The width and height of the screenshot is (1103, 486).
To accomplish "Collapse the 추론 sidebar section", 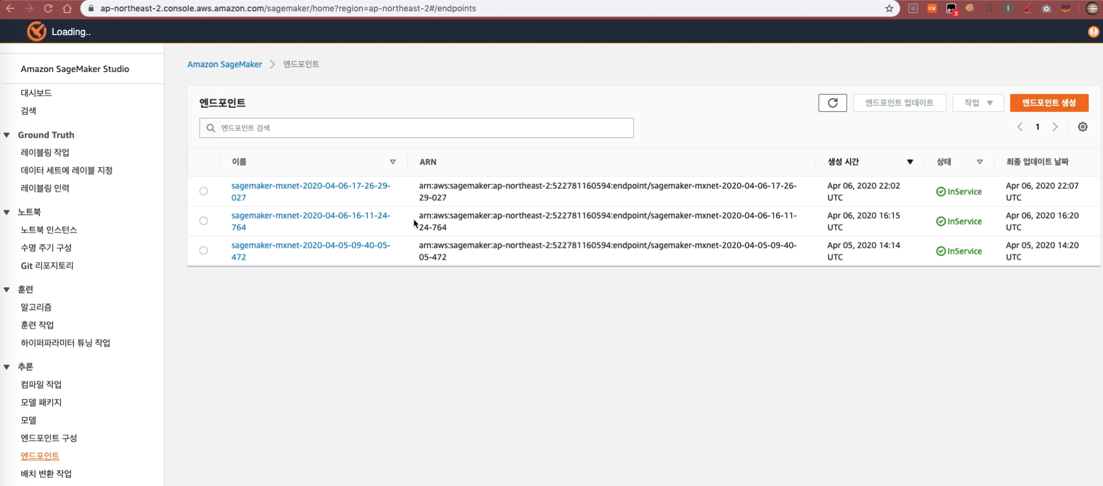I will click(x=7, y=367).
